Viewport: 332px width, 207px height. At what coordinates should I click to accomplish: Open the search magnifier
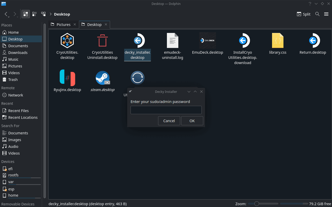tap(317, 14)
